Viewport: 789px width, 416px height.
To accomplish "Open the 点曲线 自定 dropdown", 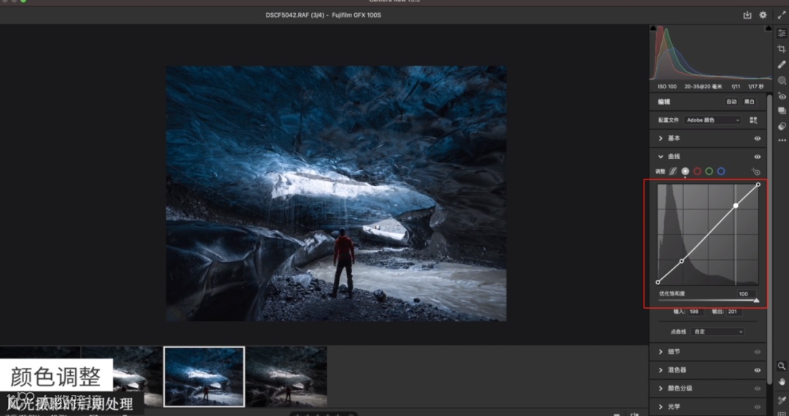I will point(718,331).
